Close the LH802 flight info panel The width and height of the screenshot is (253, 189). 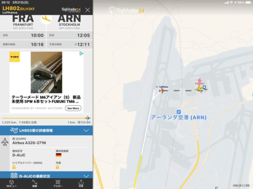point(87,10)
